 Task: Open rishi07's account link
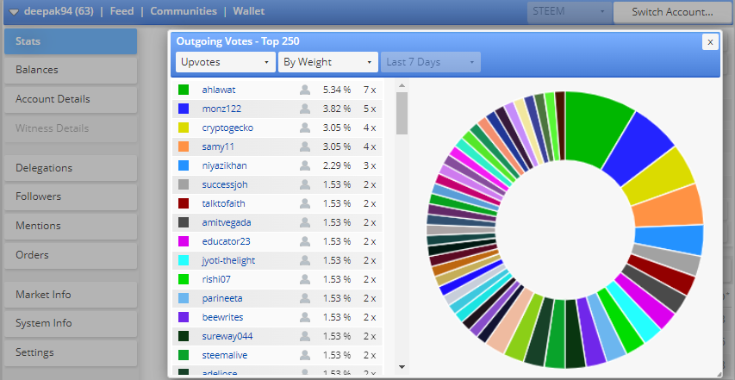216,279
